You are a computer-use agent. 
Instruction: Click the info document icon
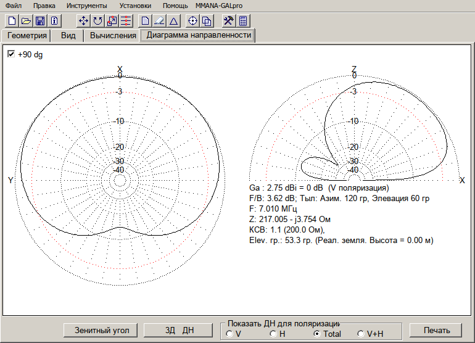(54, 20)
